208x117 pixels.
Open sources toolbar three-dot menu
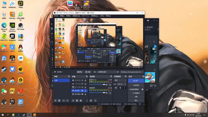(x=87, y=101)
